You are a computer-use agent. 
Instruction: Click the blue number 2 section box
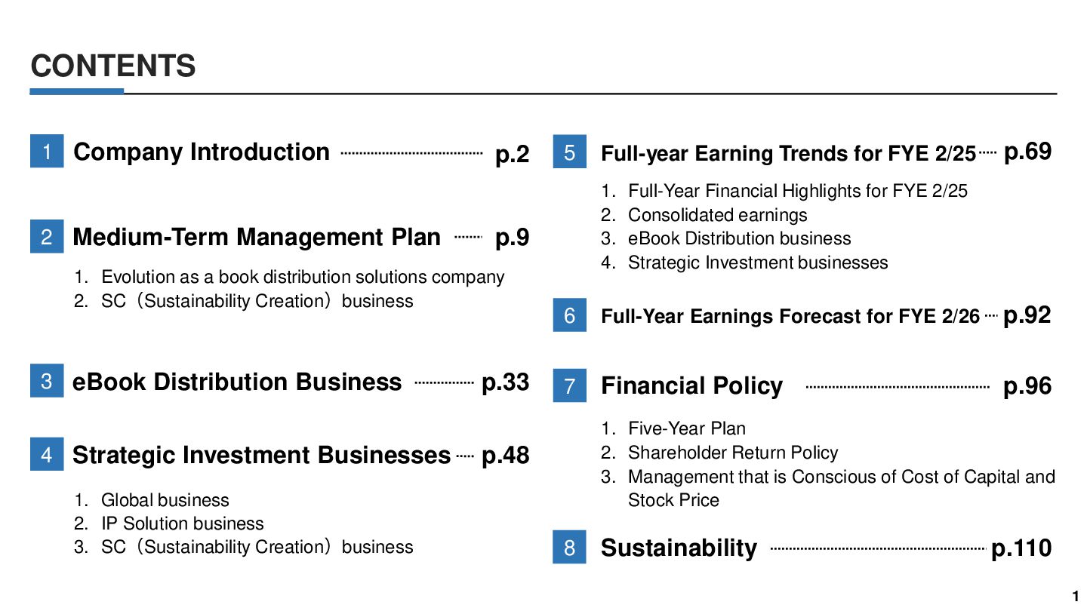[x=47, y=237]
